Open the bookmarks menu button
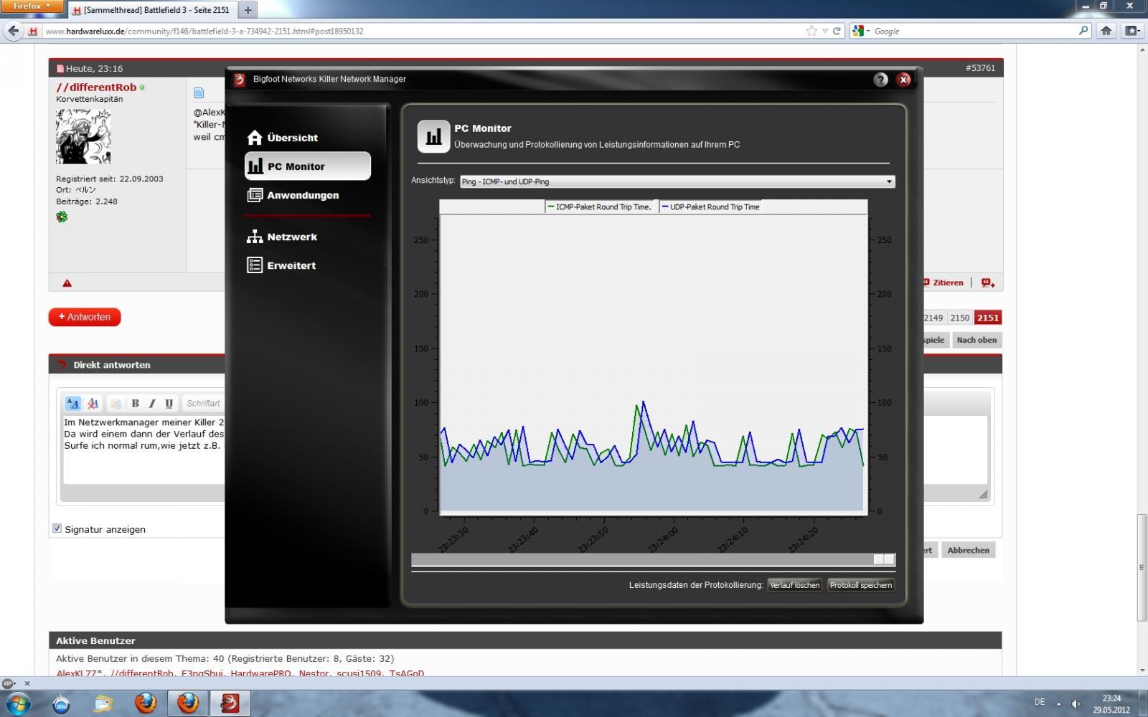The image size is (1148, 717). tap(1131, 31)
